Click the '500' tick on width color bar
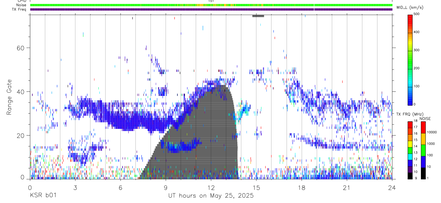The height and width of the screenshot is (203, 441). (417, 14)
